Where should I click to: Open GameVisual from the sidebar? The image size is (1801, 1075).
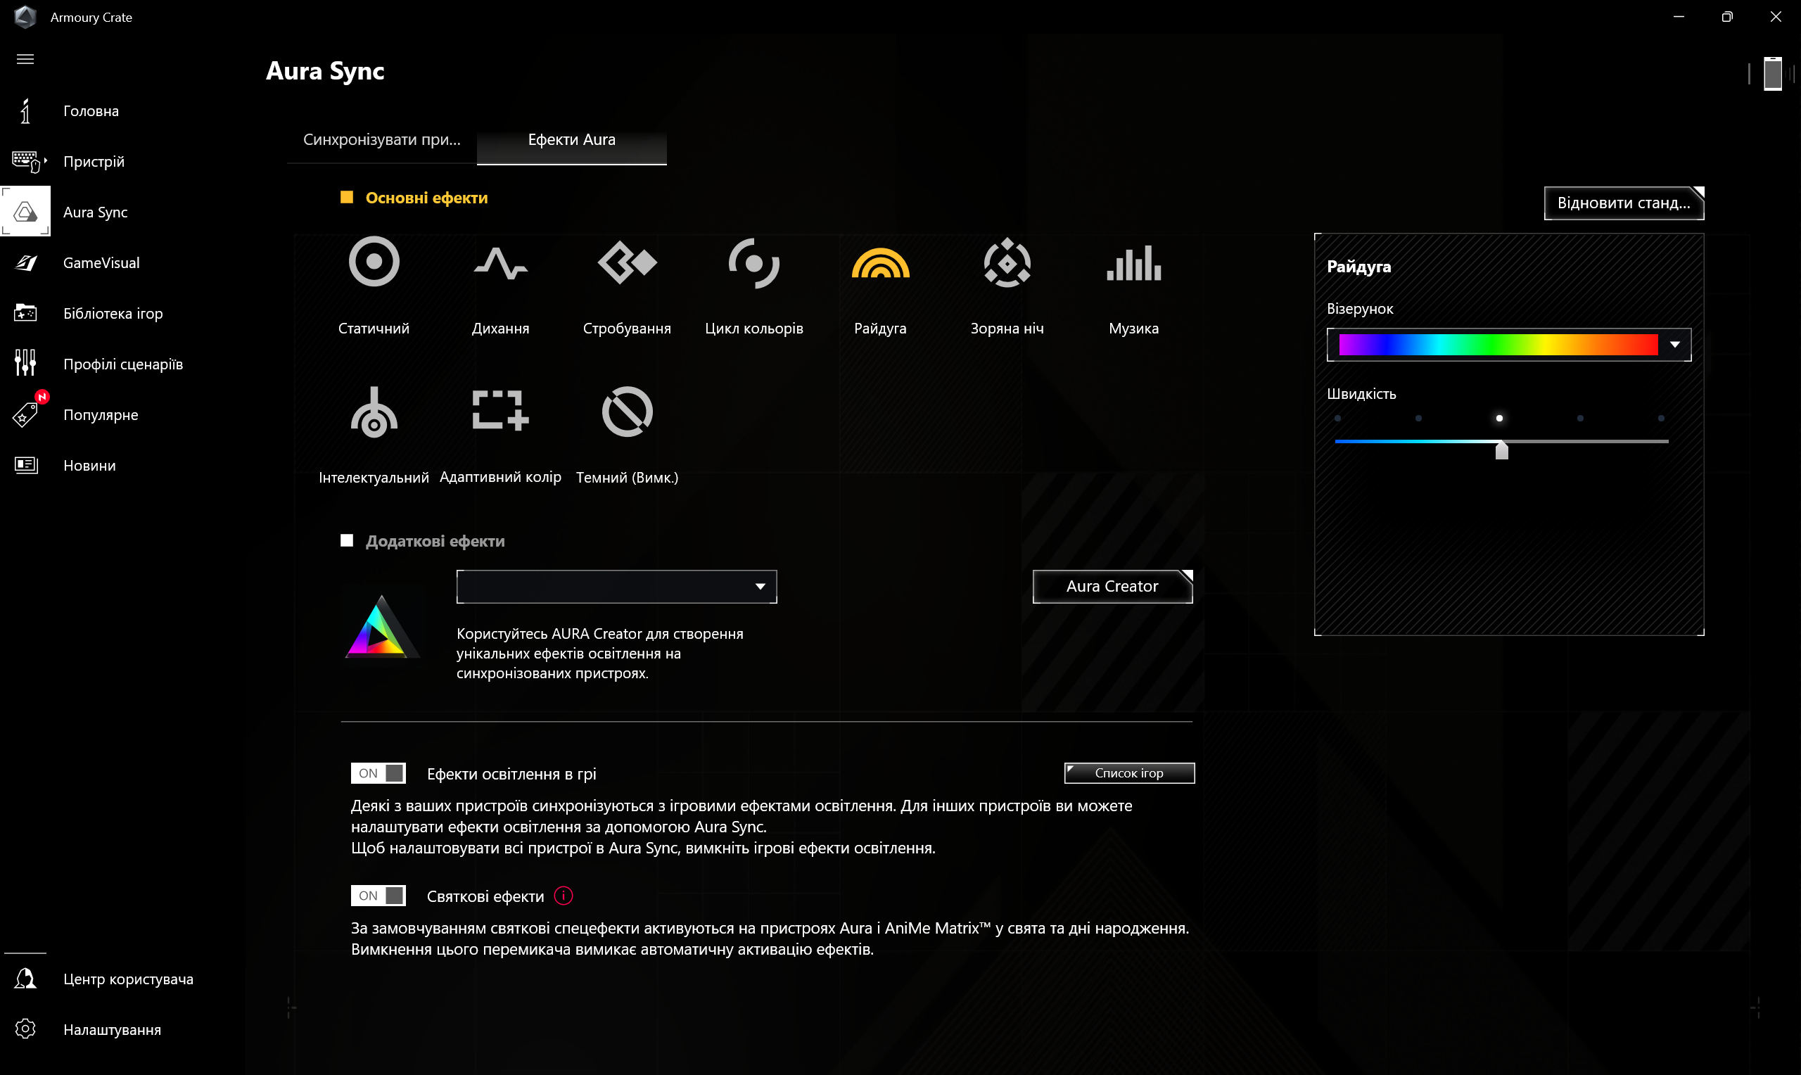point(101,262)
